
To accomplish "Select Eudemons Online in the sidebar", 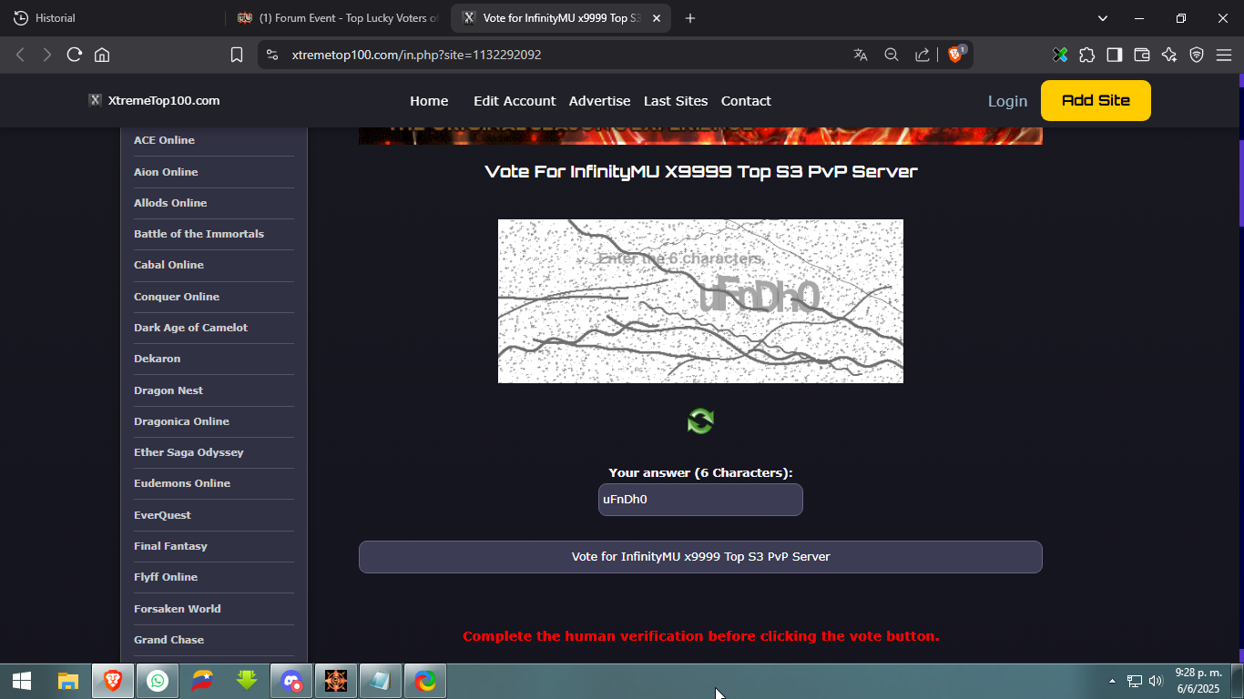I will pos(182,483).
